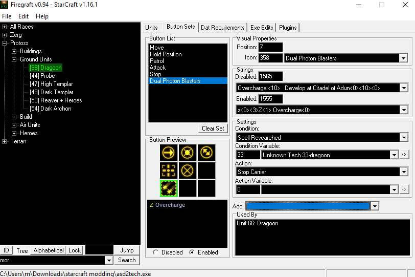Image resolution: width=415 pixels, height=277 pixels.
Task: Select the [50] Reaver + Heroes tree item
Action: tap(56, 100)
